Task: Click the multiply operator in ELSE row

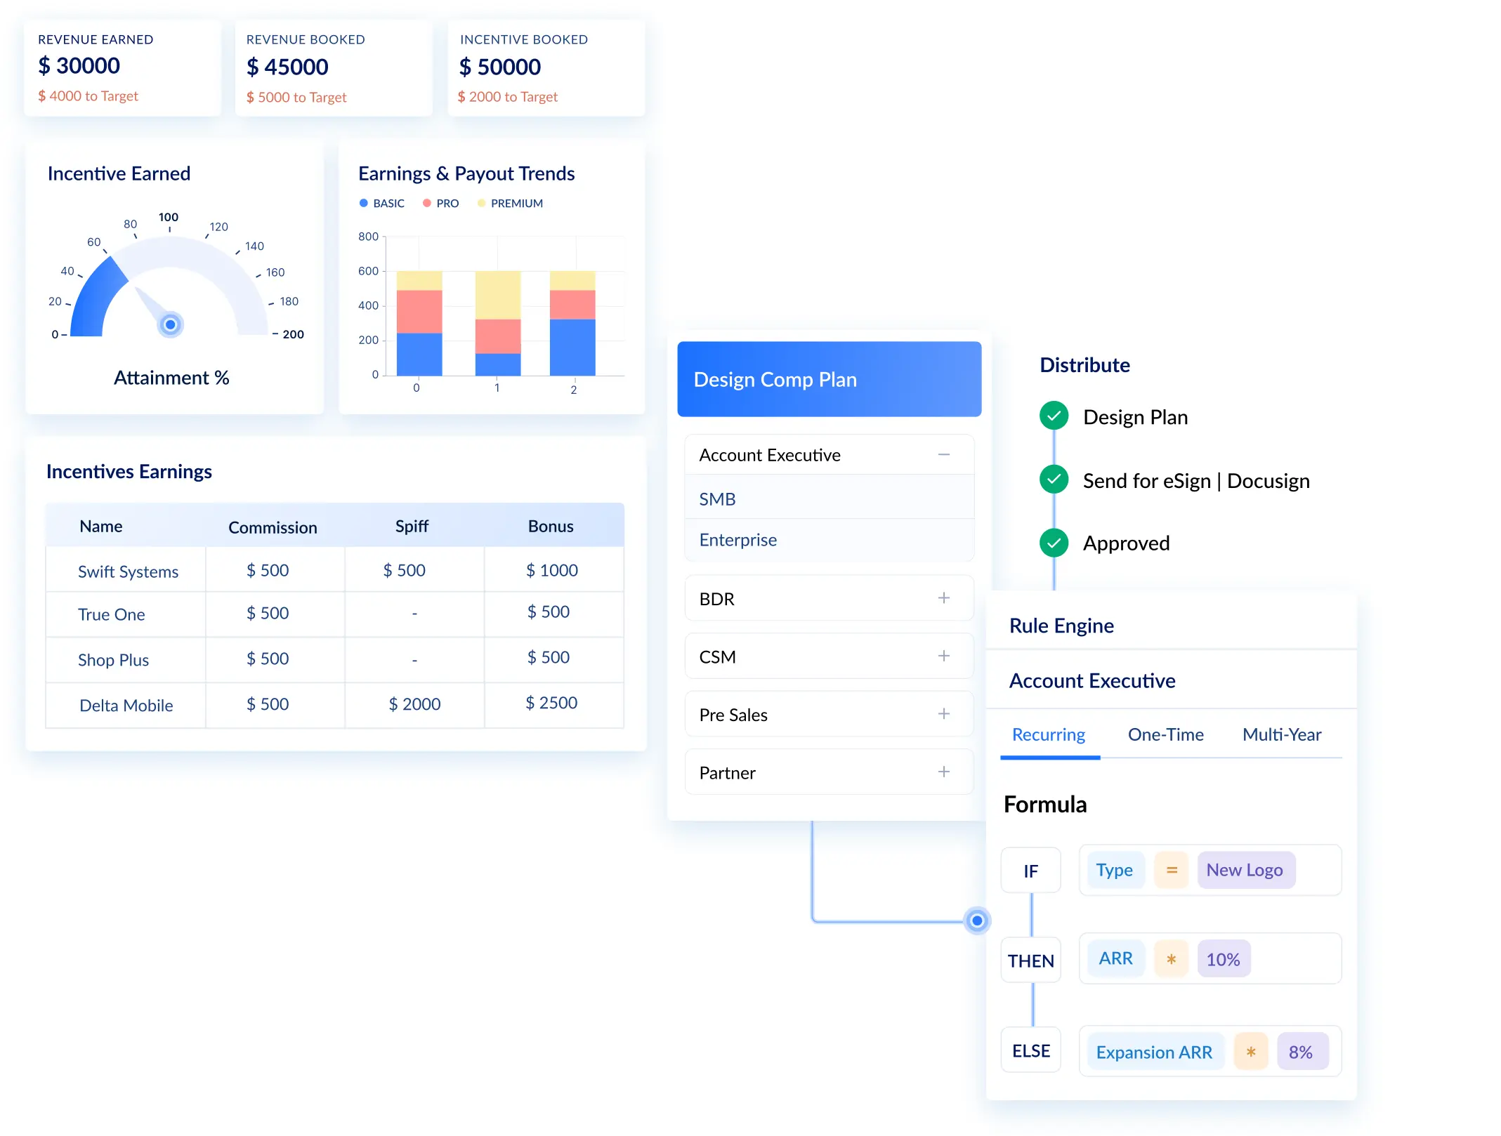Action: point(1251,1052)
